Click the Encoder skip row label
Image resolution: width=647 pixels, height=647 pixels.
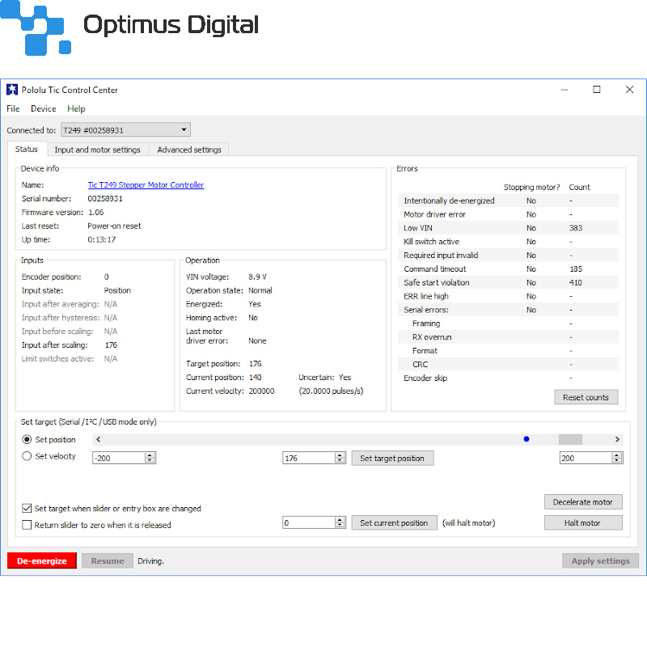point(425,378)
